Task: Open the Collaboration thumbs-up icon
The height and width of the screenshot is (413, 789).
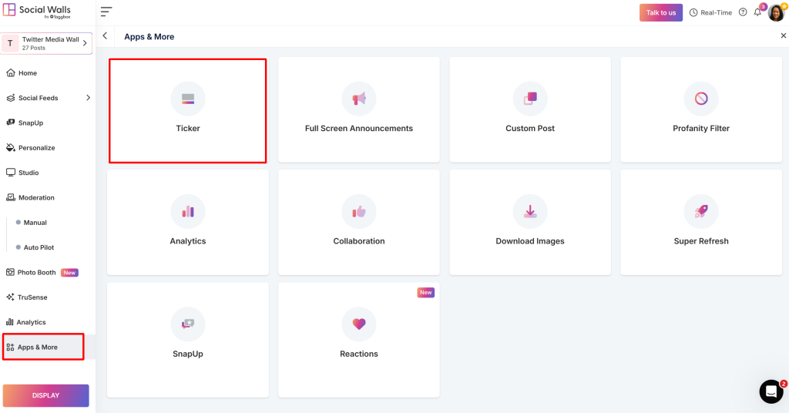Action: pyautogui.click(x=359, y=211)
